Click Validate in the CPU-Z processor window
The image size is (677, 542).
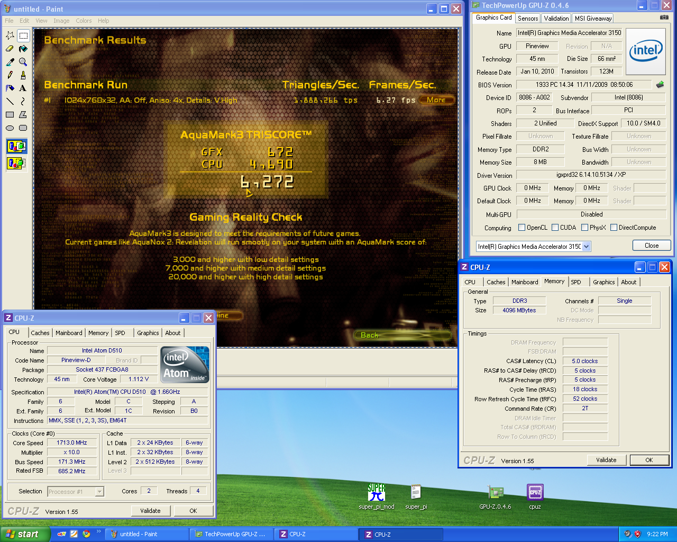(x=150, y=511)
